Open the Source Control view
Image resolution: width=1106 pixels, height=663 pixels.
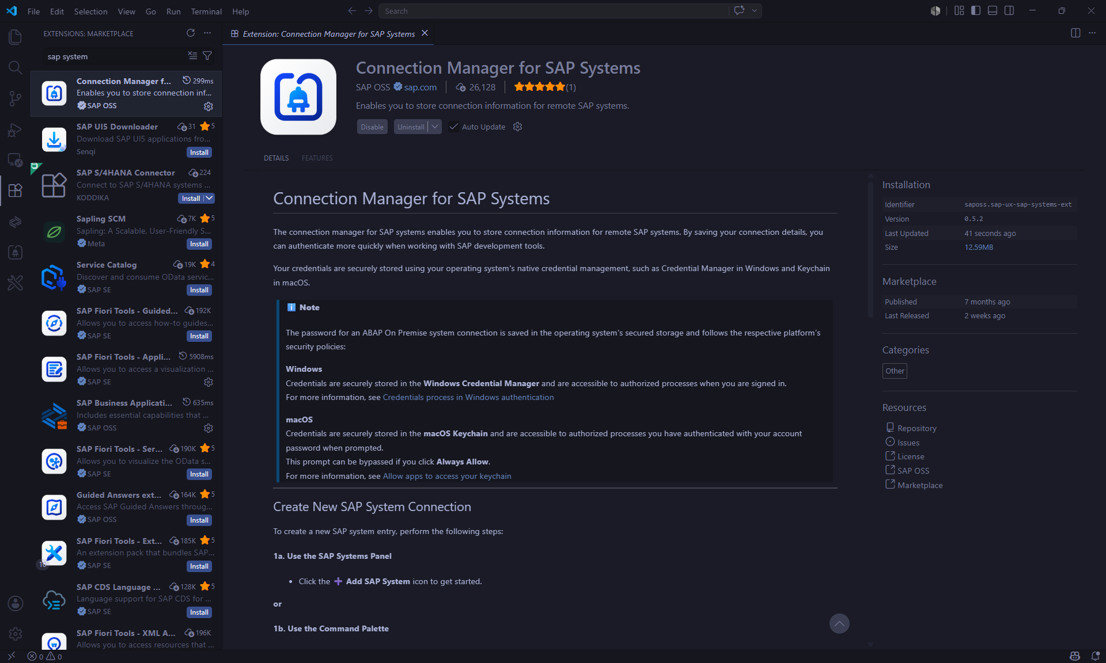[x=15, y=98]
